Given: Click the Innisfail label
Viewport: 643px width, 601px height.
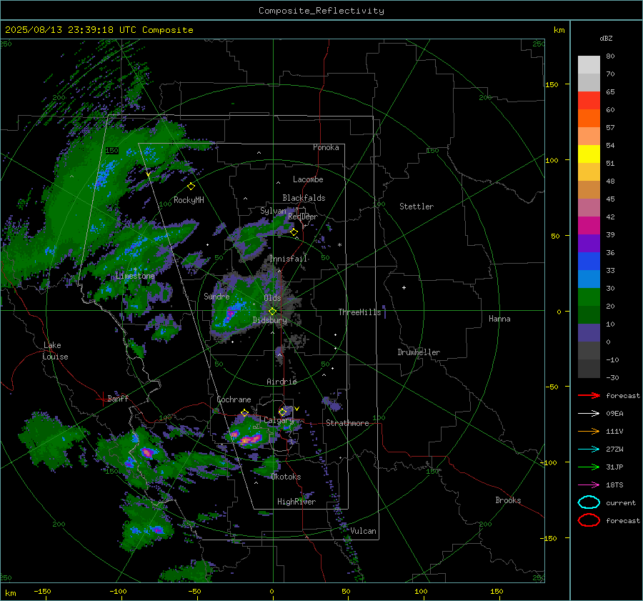Looking at the screenshot, I should [x=289, y=259].
